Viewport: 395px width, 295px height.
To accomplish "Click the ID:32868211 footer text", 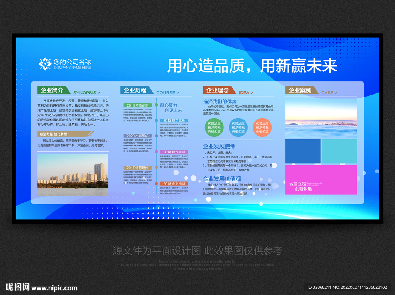I will [347, 287].
